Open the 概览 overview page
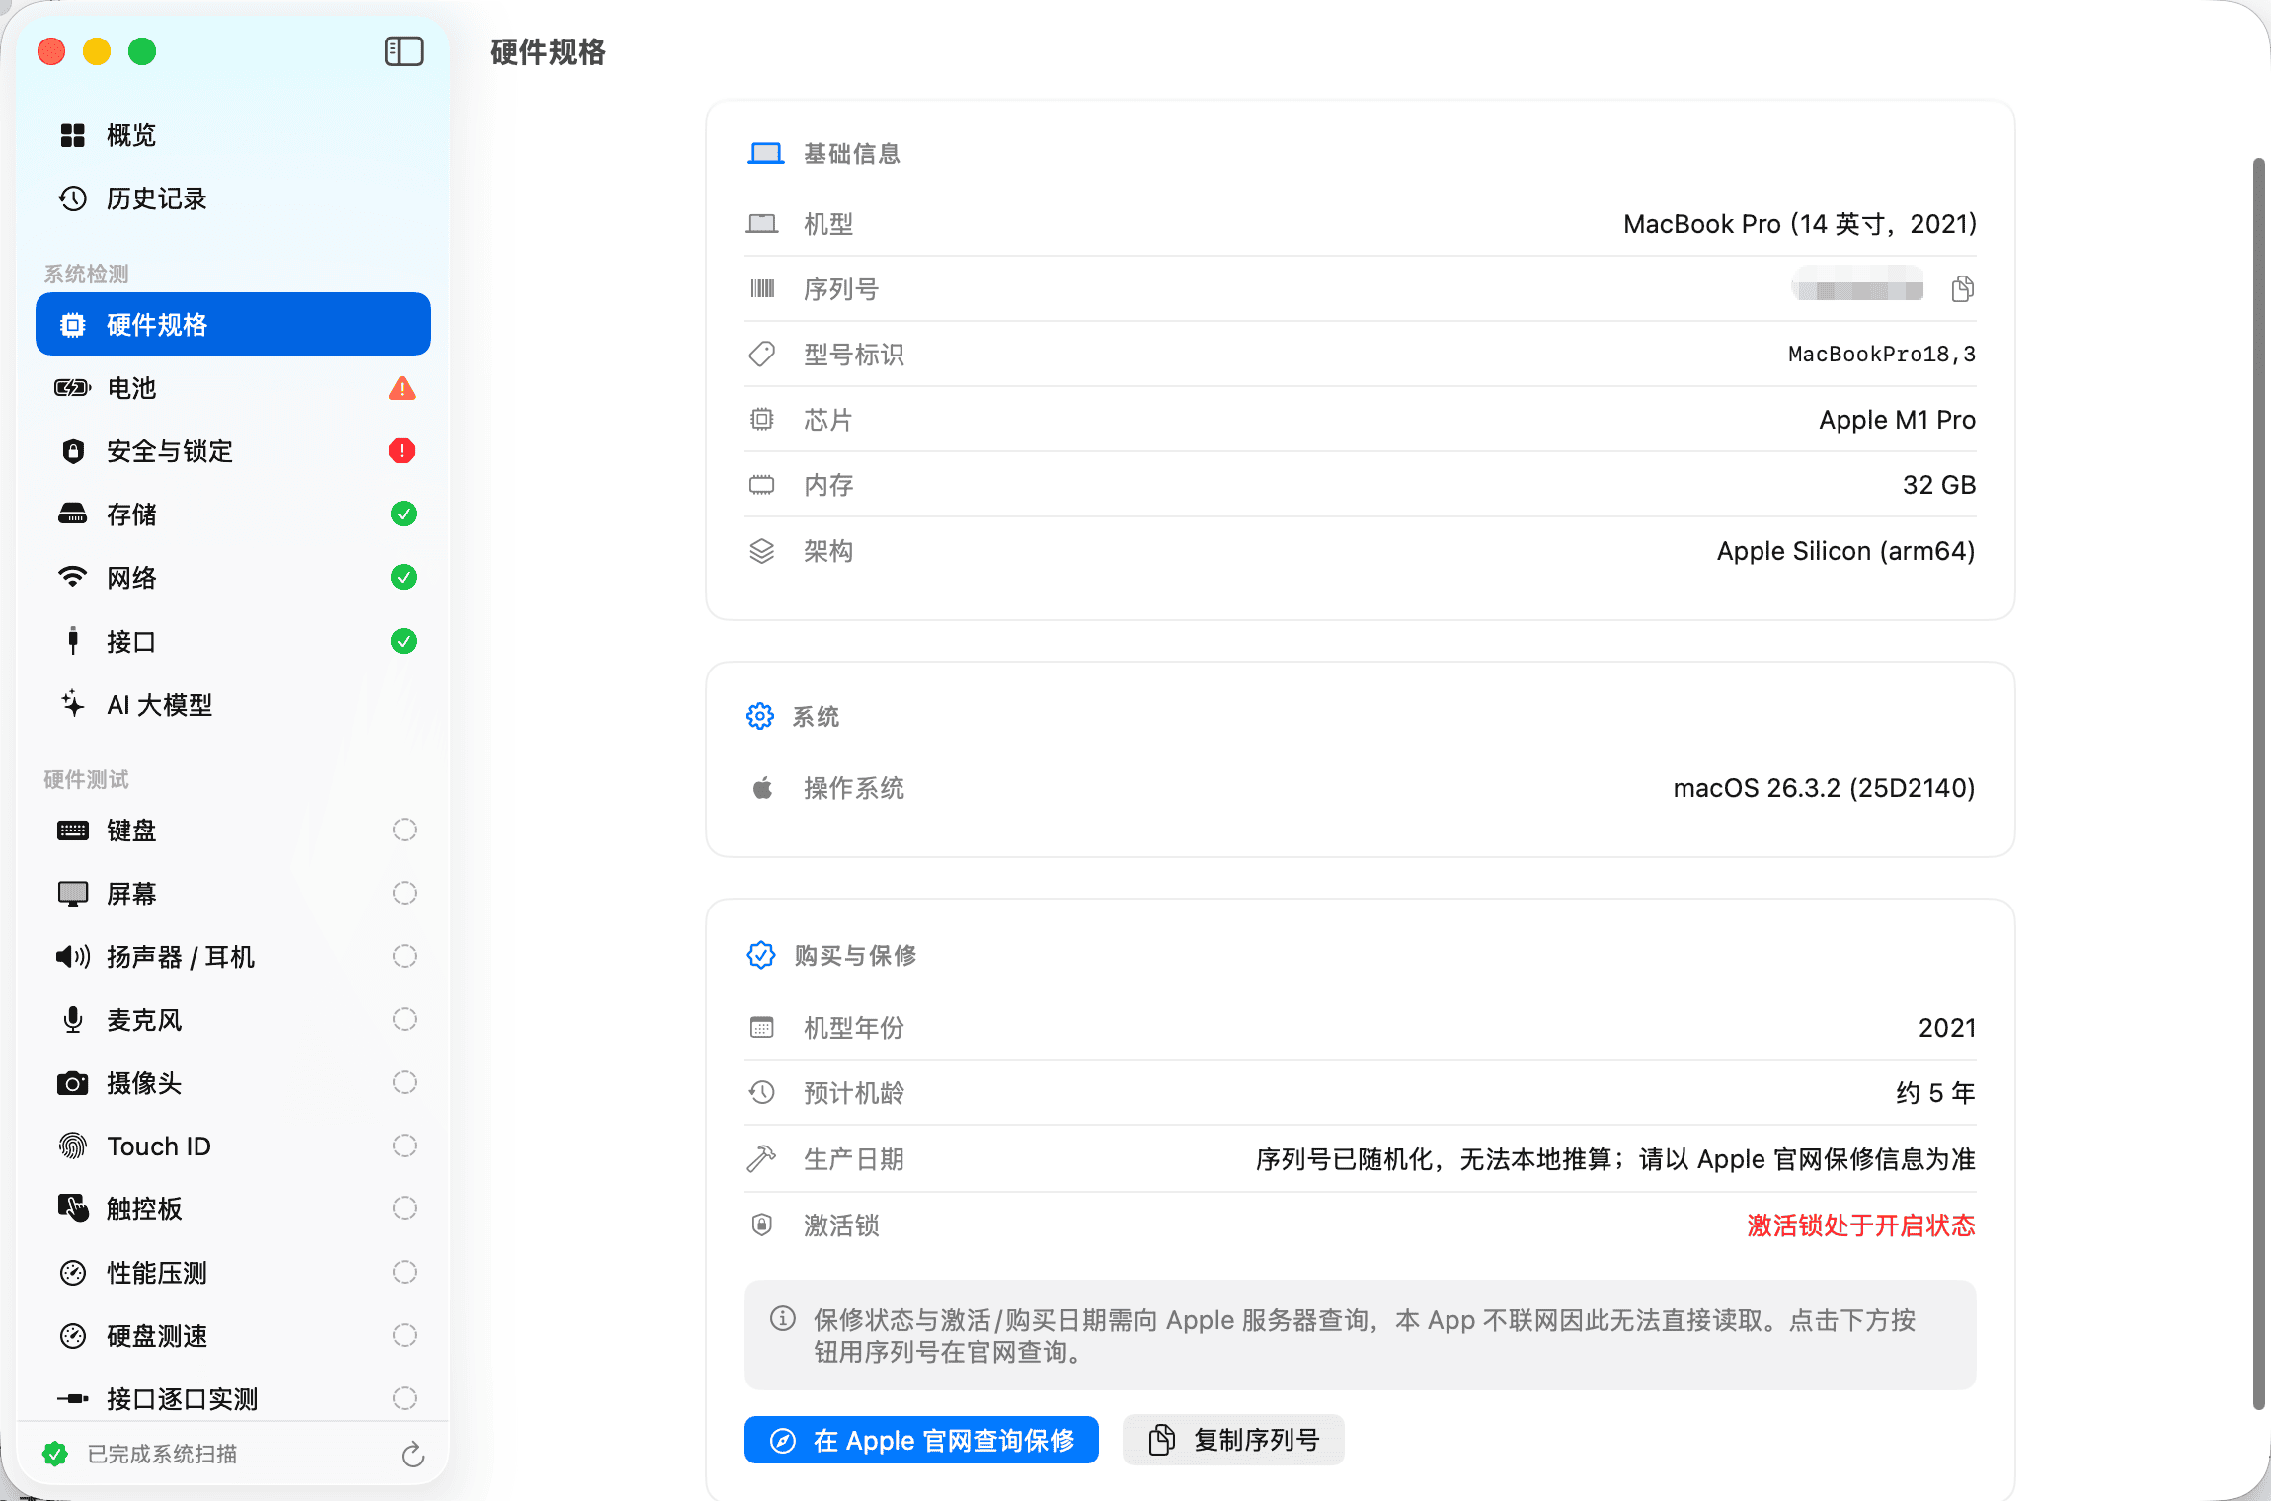This screenshot has height=1501, width=2271. coord(233,135)
